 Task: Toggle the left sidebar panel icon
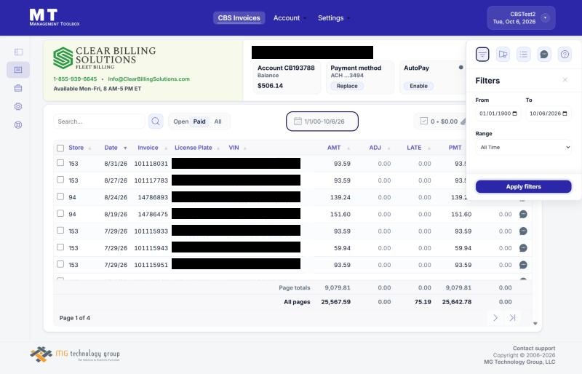click(x=18, y=52)
